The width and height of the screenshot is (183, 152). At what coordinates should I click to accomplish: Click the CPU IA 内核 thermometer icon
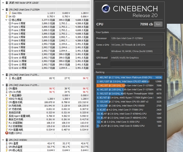(x=7, y=92)
